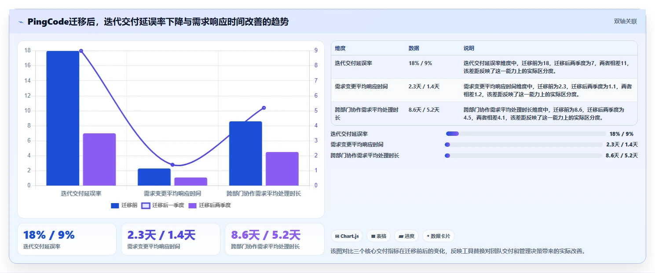Click the icon in the Chart.js tag
Image resolution: width=655 pixels, height=273 pixels.
pyautogui.click(x=337, y=236)
